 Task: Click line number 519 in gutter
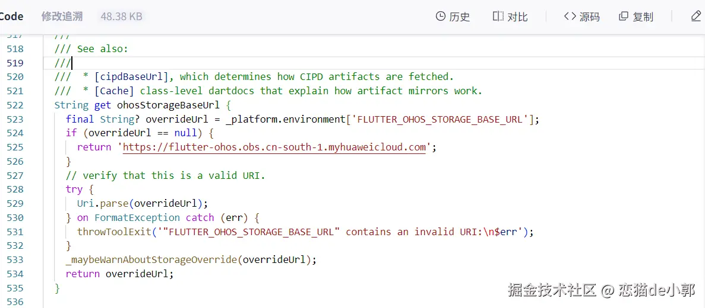click(15, 63)
